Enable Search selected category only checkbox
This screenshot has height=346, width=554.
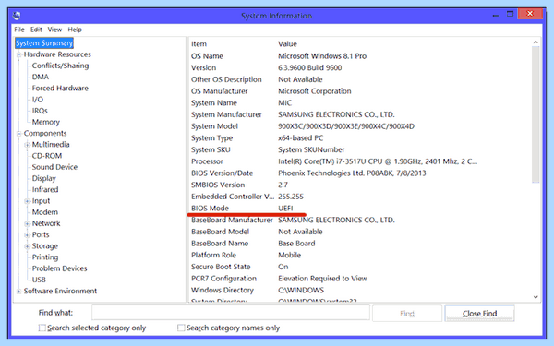42,328
